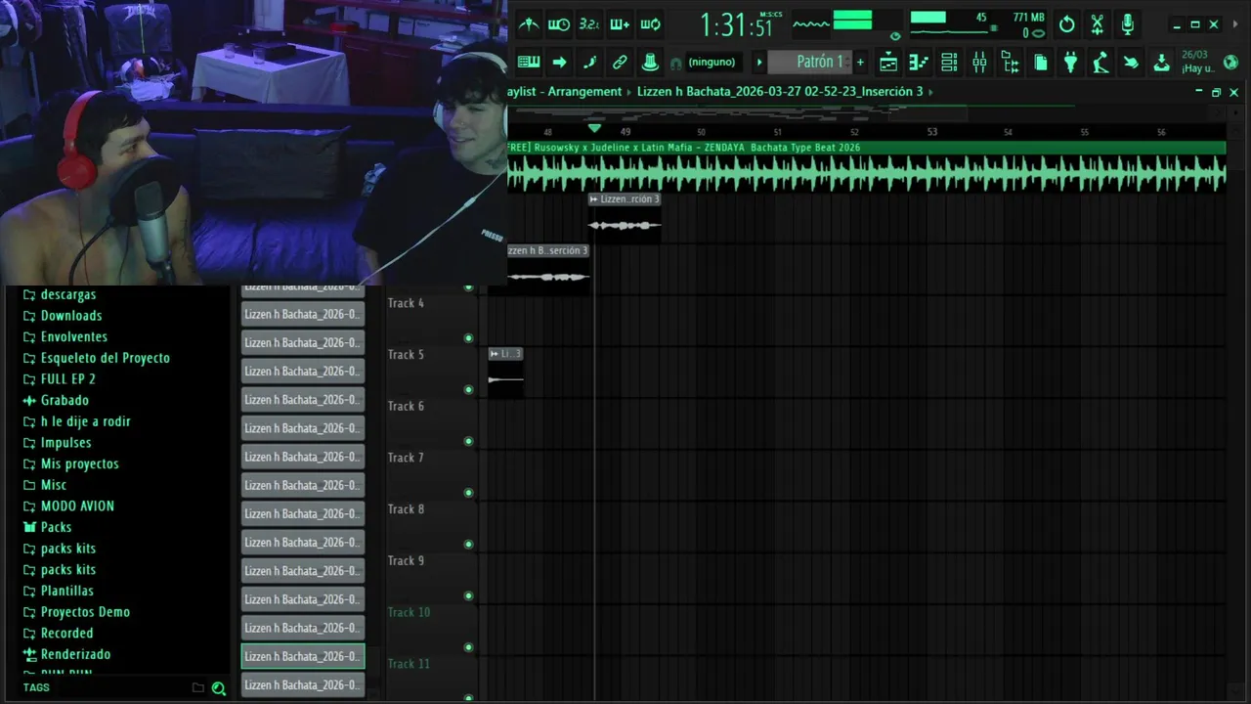
Task: Click bar 49 on the timeline ruler
Action: pyautogui.click(x=625, y=132)
